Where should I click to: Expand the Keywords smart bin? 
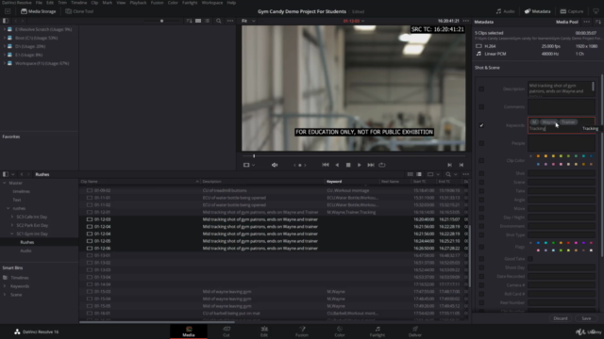point(5,286)
